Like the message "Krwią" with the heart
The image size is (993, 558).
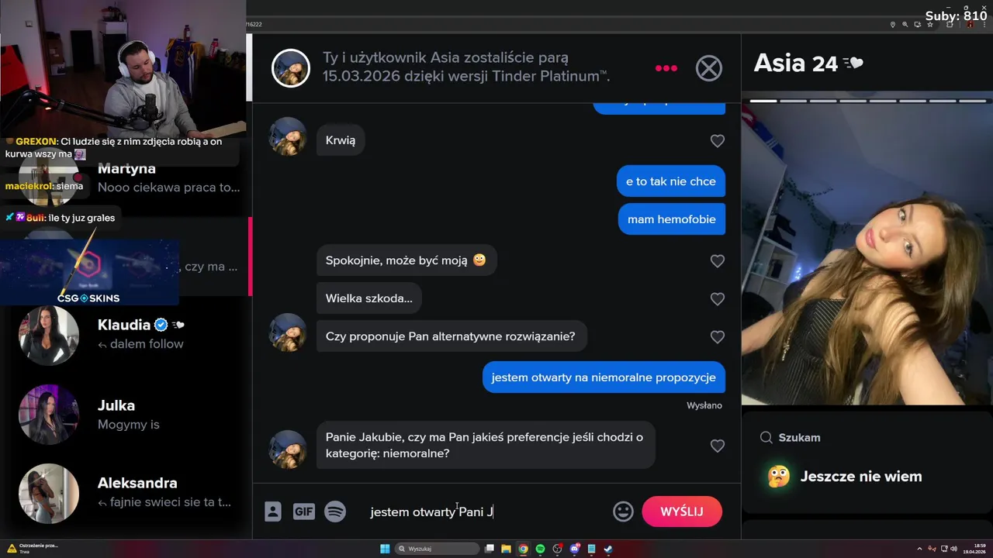(x=718, y=141)
